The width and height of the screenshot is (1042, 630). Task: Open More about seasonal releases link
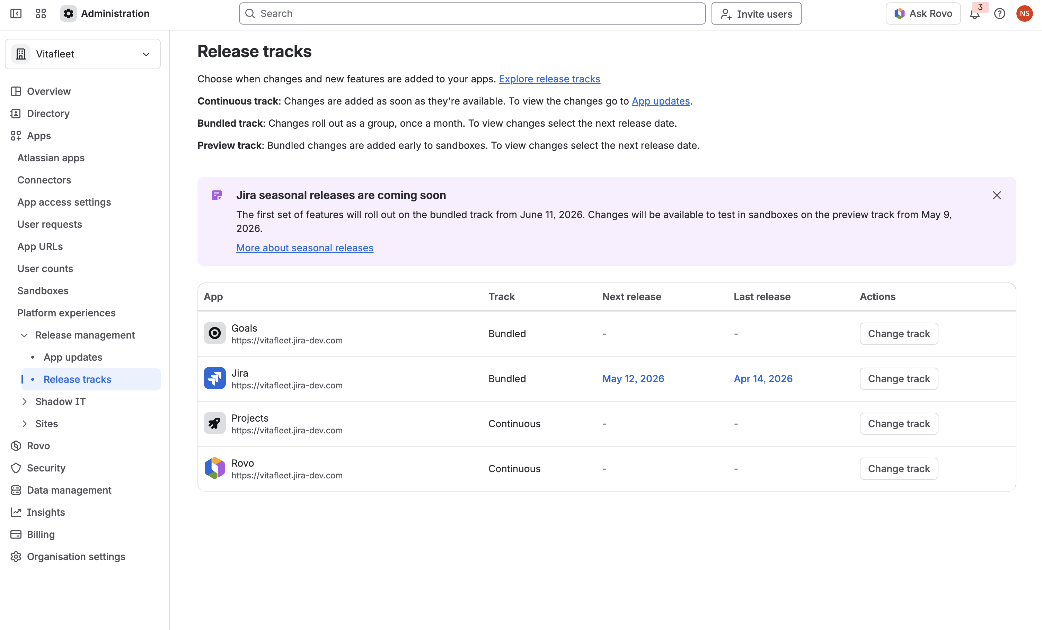[304, 247]
